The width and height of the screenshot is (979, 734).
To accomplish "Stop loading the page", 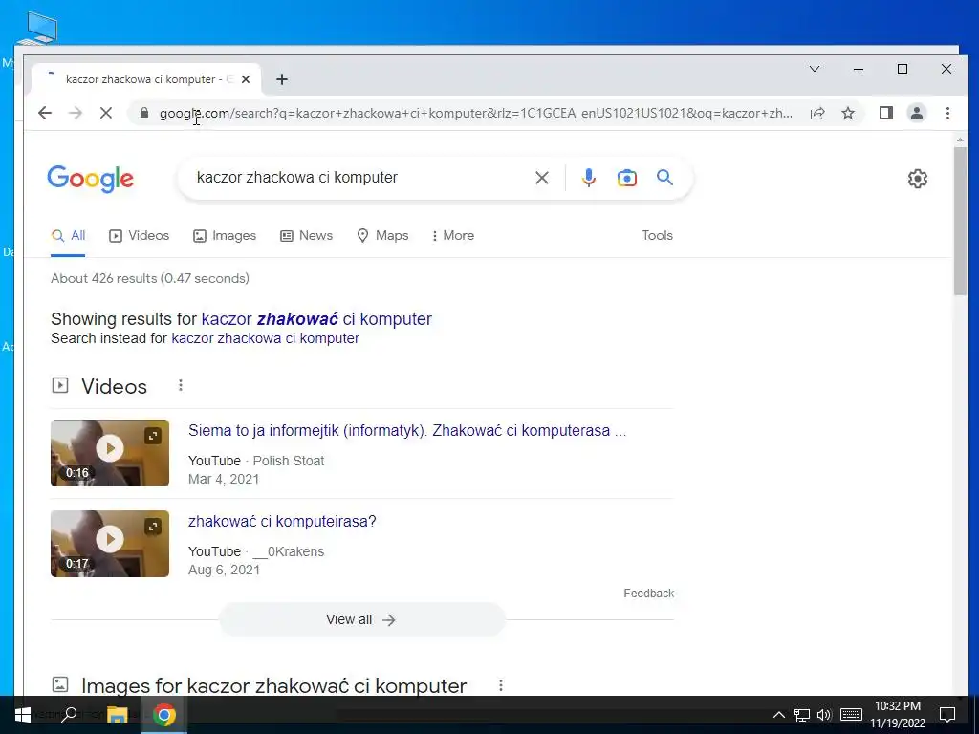I will pyautogui.click(x=106, y=113).
